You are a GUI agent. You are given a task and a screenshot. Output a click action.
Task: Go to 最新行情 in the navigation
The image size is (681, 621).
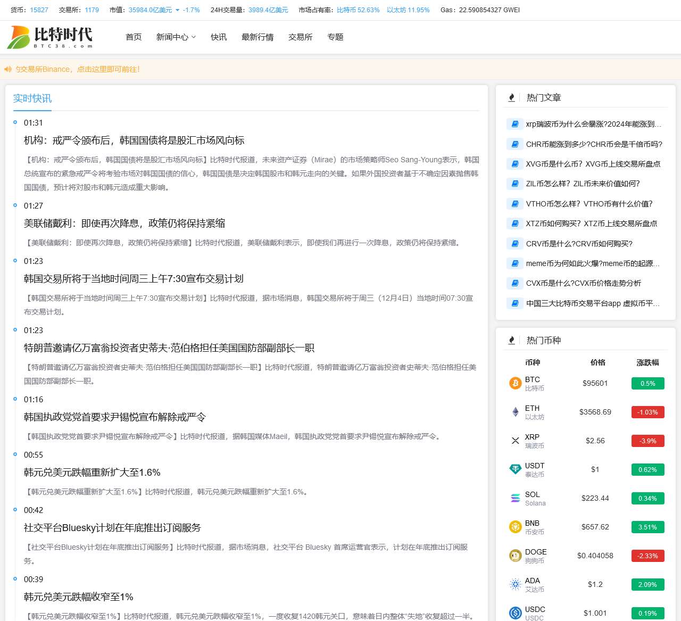258,37
